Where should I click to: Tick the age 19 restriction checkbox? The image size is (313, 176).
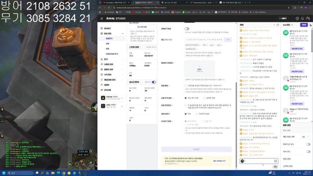pyautogui.click(x=185, y=85)
